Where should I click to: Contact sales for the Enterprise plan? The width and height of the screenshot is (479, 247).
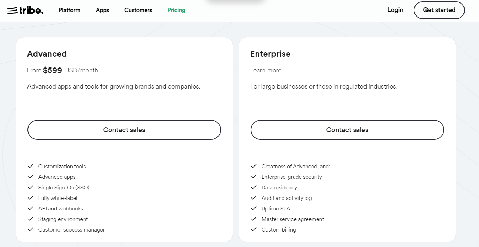[347, 130]
